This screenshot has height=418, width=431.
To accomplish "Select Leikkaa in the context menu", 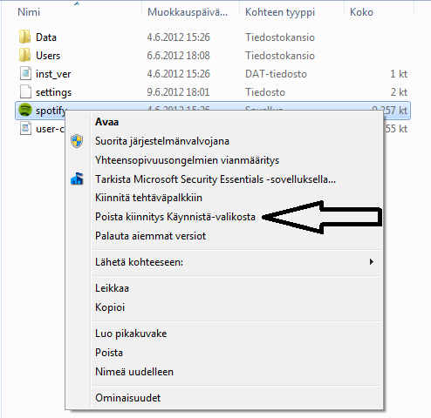I will pos(112,288).
